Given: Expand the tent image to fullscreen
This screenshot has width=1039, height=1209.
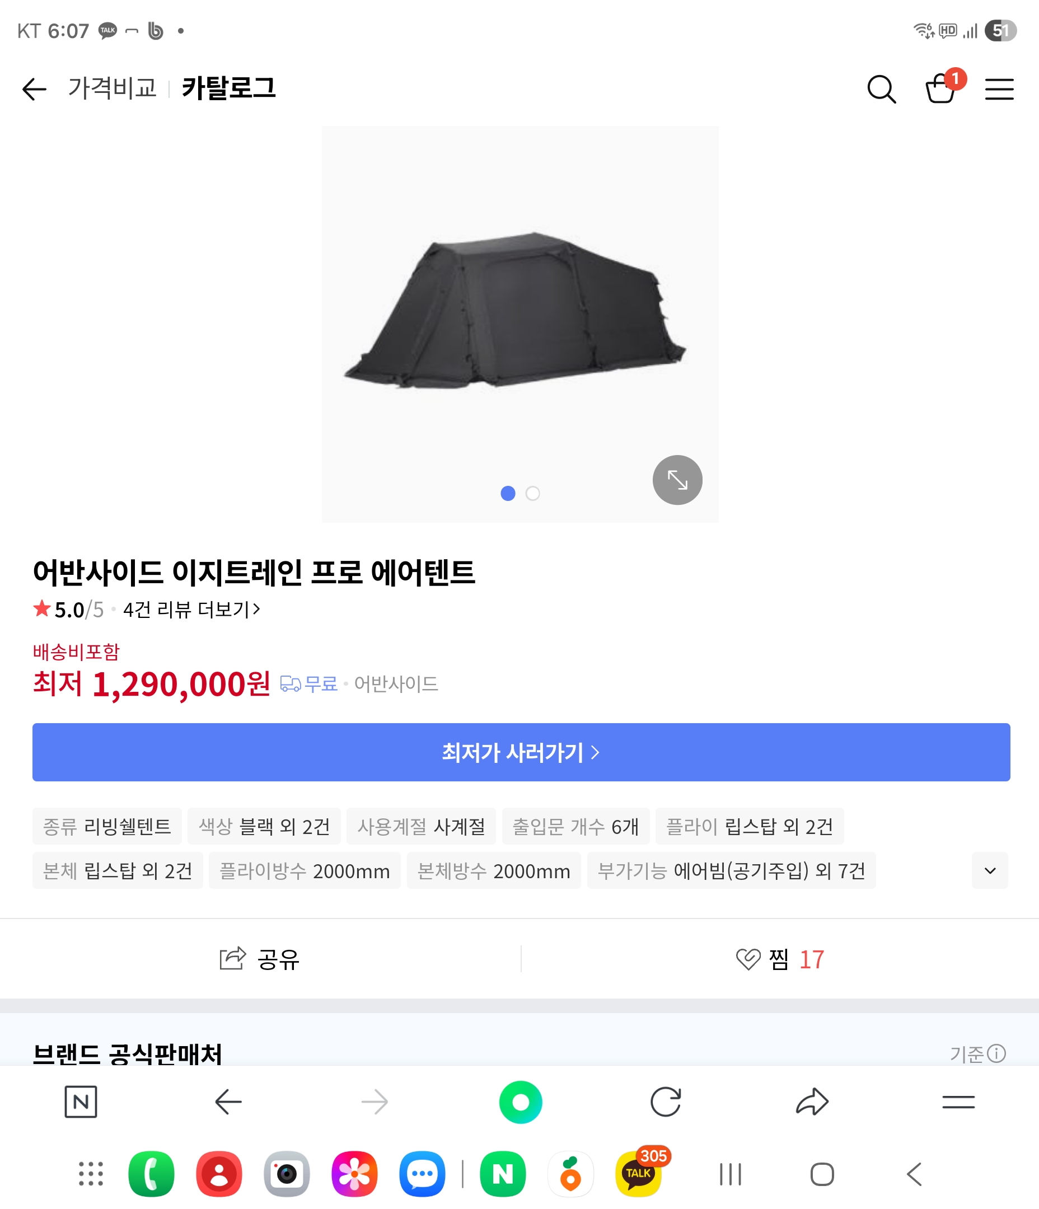Looking at the screenshot, I should coord(677,480).
